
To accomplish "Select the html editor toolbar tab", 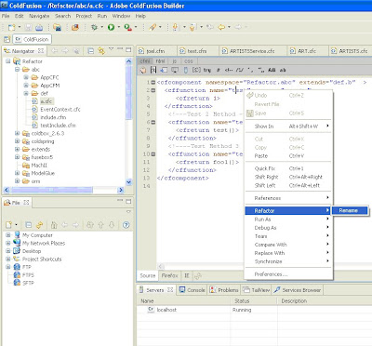I will click(160, 61).
